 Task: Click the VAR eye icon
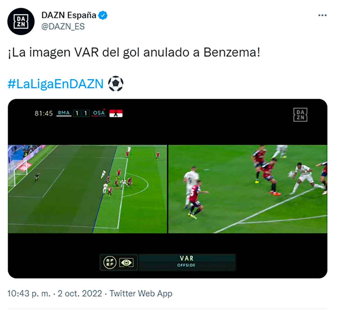click(126, 263)
